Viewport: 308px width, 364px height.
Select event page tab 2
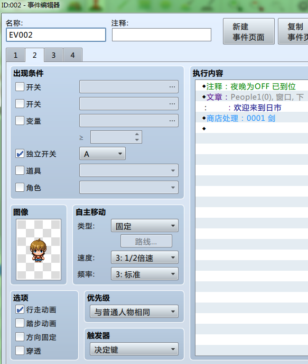coord(34,55)
